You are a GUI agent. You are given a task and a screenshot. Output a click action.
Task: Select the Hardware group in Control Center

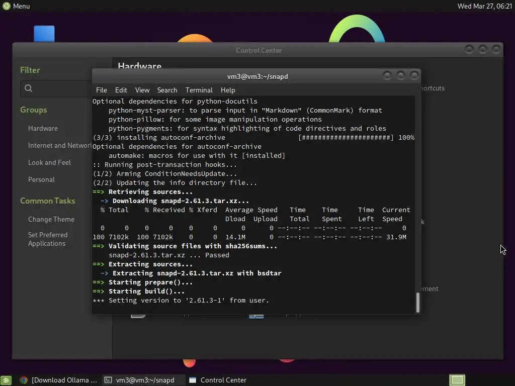coord(43,128)
